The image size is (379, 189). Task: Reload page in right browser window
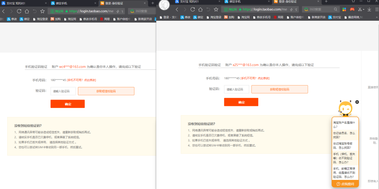[x=193, y=9]
